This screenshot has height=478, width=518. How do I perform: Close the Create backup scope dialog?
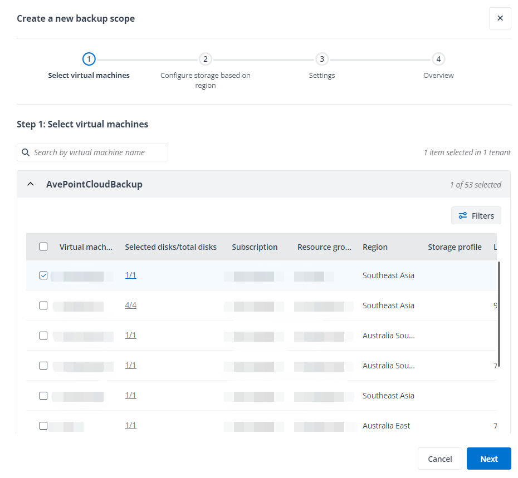(x=500, y=18)
